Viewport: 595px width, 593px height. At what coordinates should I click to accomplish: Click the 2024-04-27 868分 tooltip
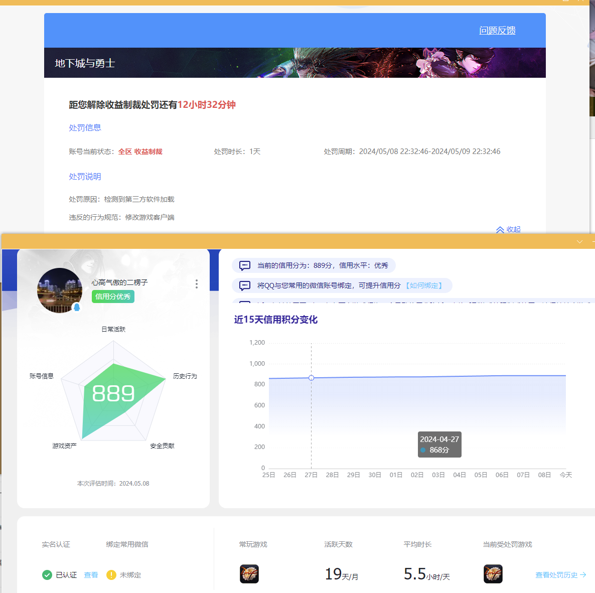[440, 444]
